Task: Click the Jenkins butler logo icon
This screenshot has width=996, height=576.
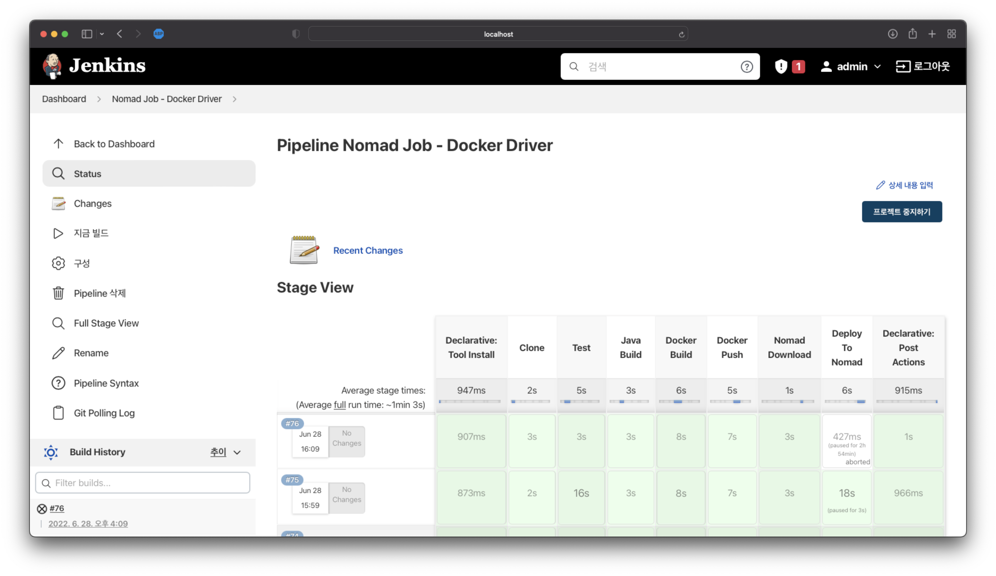Action: point(52,66)
